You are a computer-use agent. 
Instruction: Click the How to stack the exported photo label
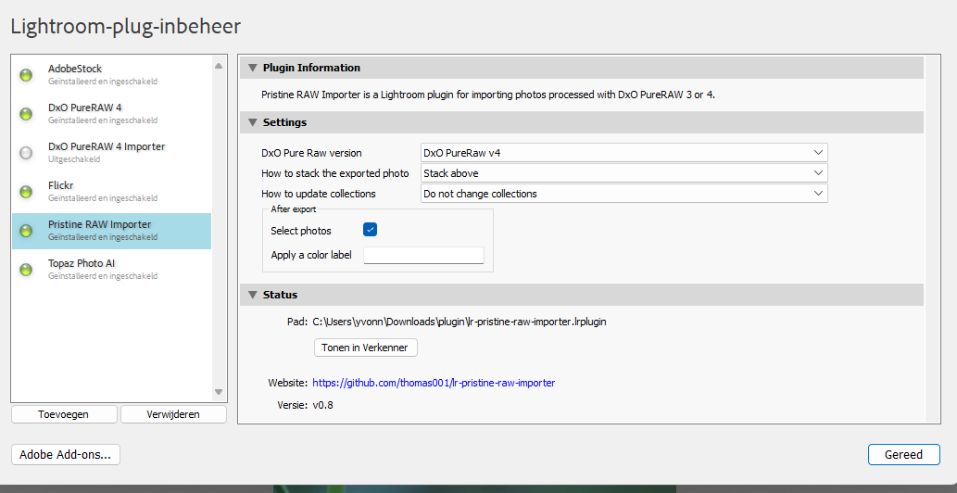(x=335, y=173)
